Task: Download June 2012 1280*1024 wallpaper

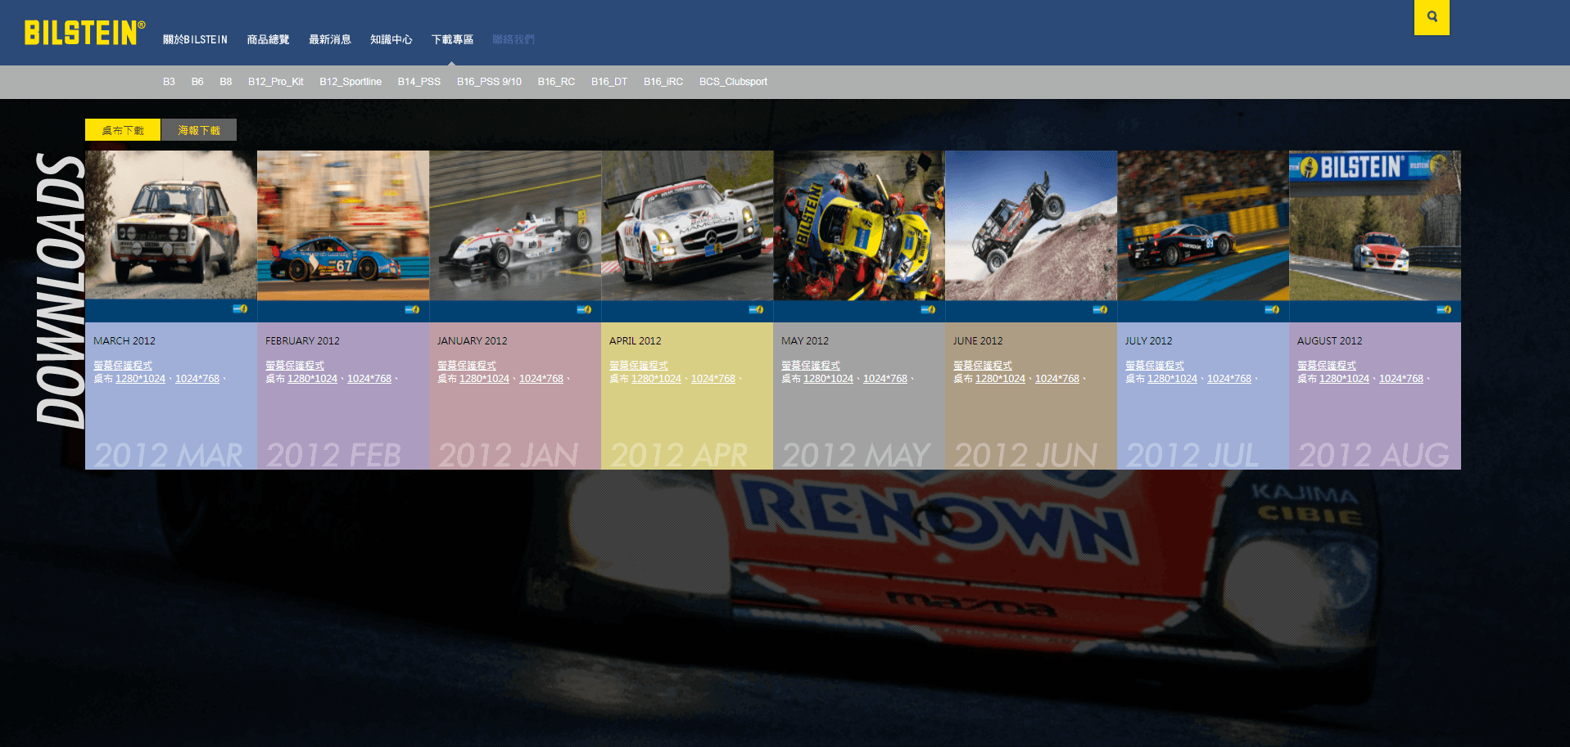Action: pos(1000,379)
